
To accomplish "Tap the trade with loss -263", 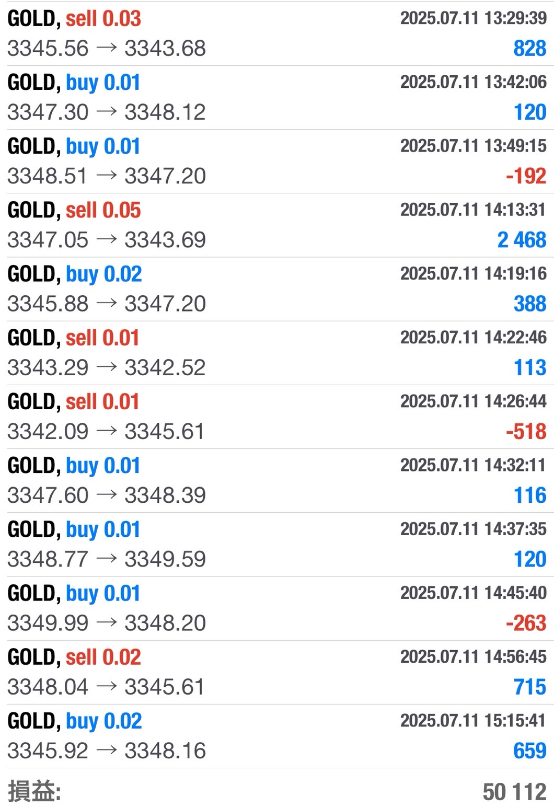I will 277,608.
